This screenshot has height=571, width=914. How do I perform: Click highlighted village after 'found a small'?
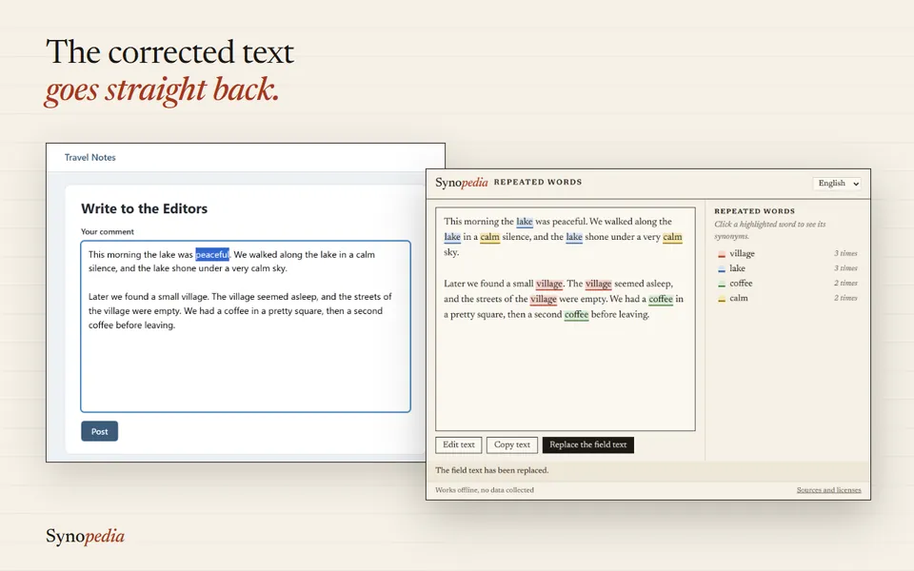[549, 284]
